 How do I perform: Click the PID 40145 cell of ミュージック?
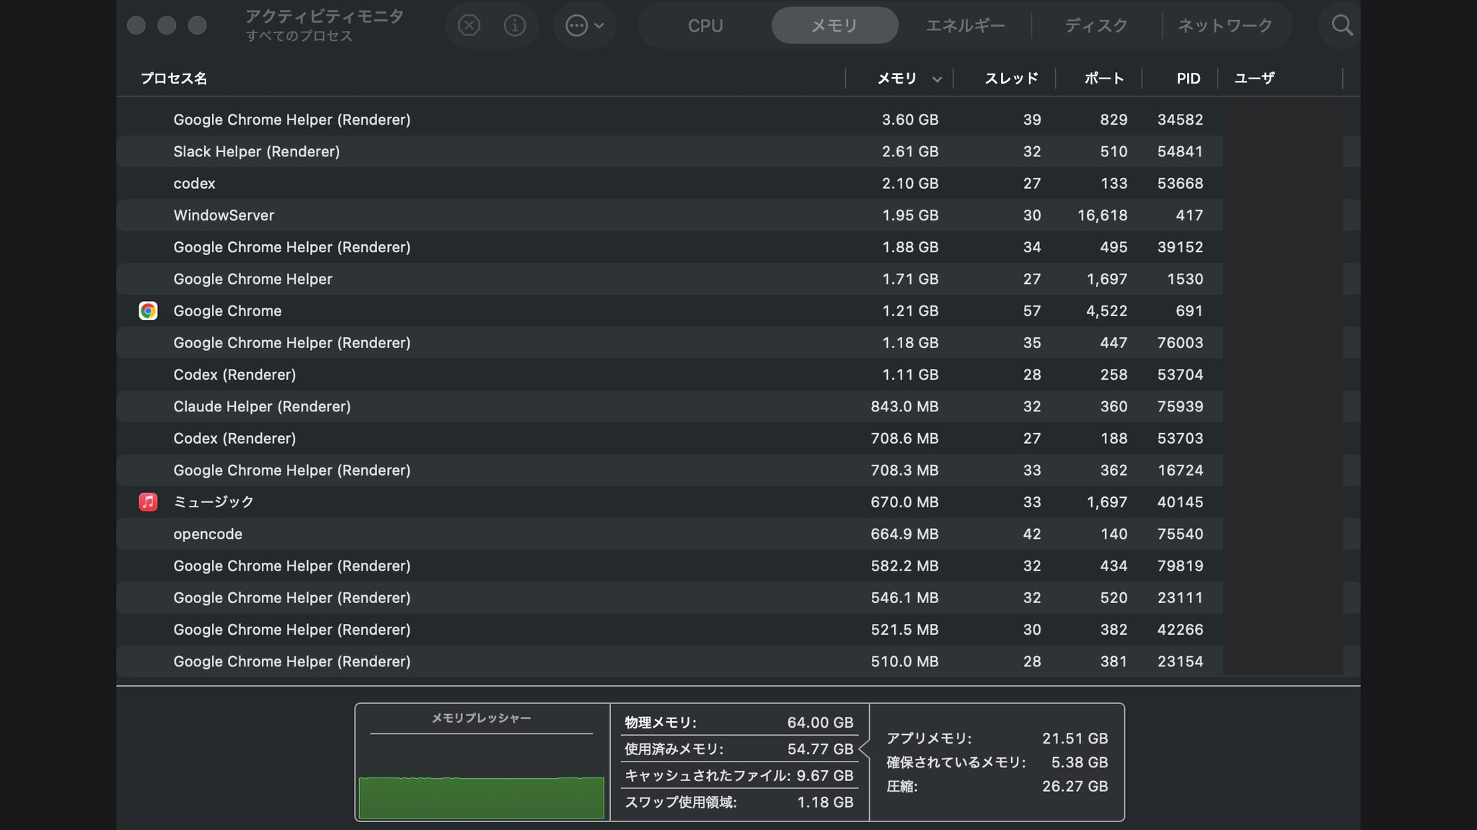click(1180, 501)
